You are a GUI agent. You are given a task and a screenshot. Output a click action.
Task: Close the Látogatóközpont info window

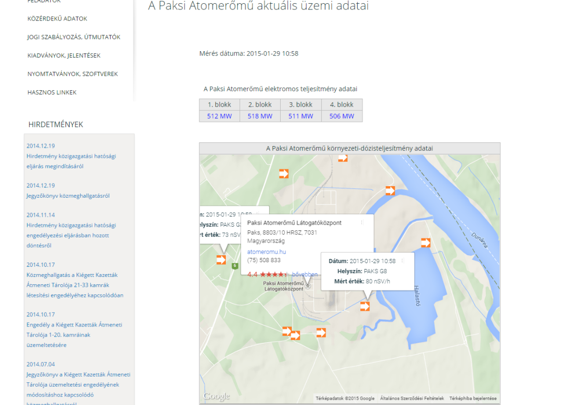362,223
